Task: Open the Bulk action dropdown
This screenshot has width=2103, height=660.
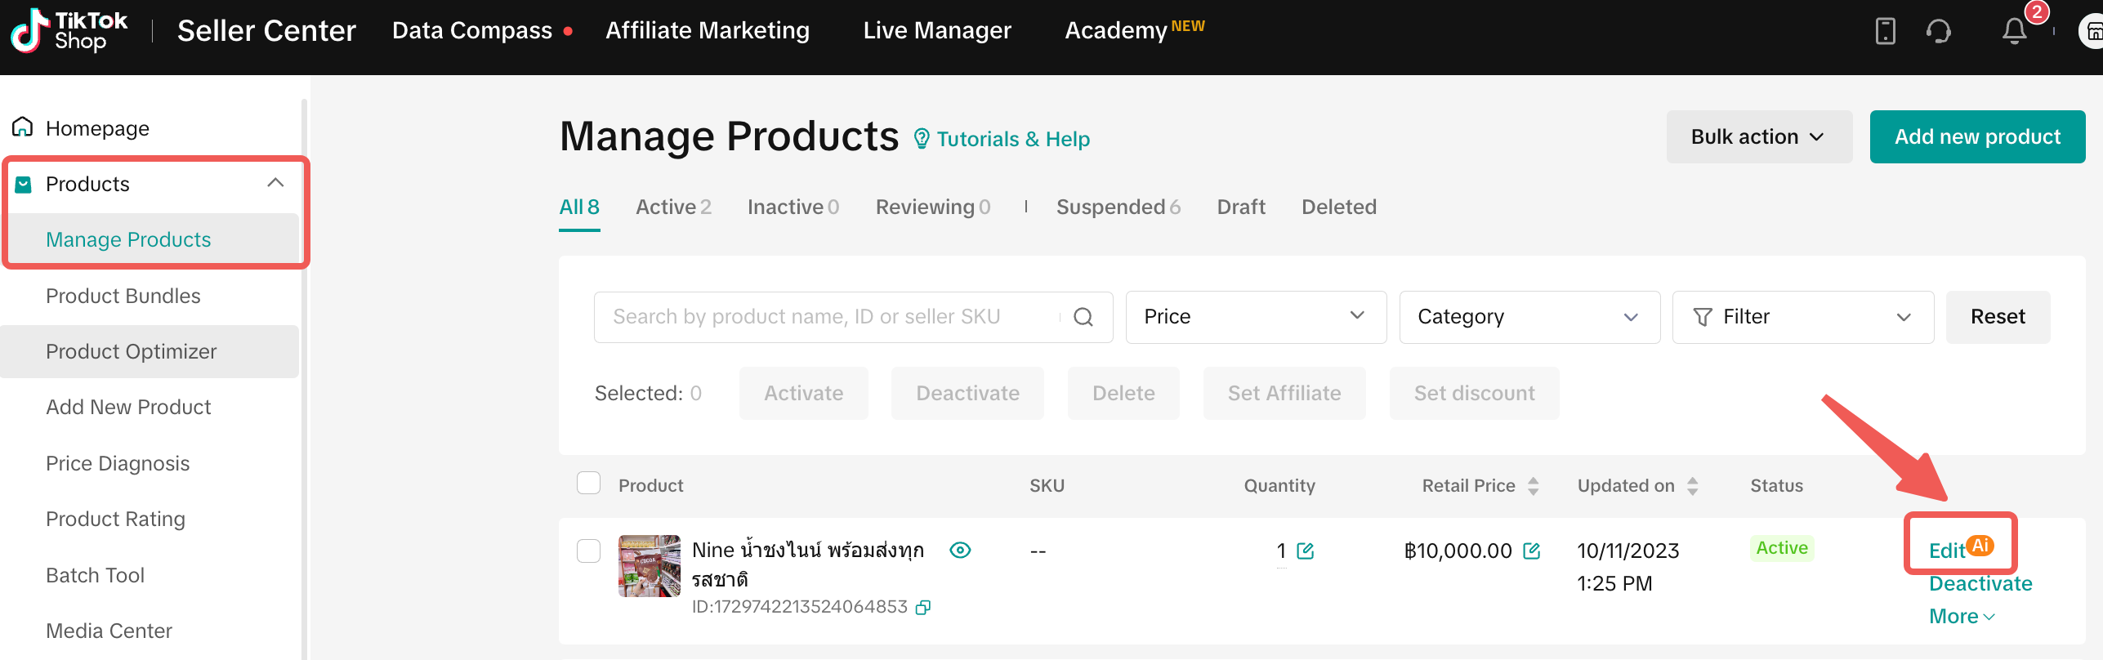Action: pos(1758,137)
